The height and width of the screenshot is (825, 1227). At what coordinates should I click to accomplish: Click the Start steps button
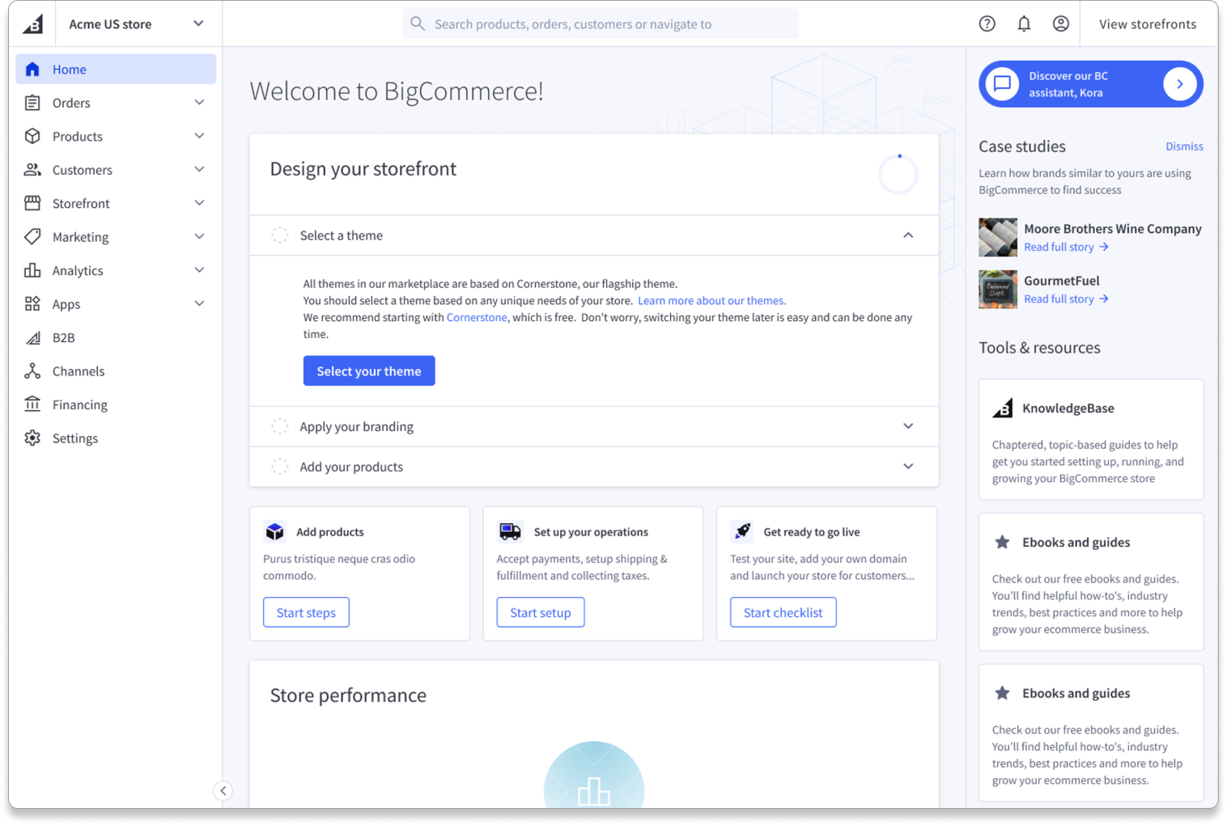point(306,612)
